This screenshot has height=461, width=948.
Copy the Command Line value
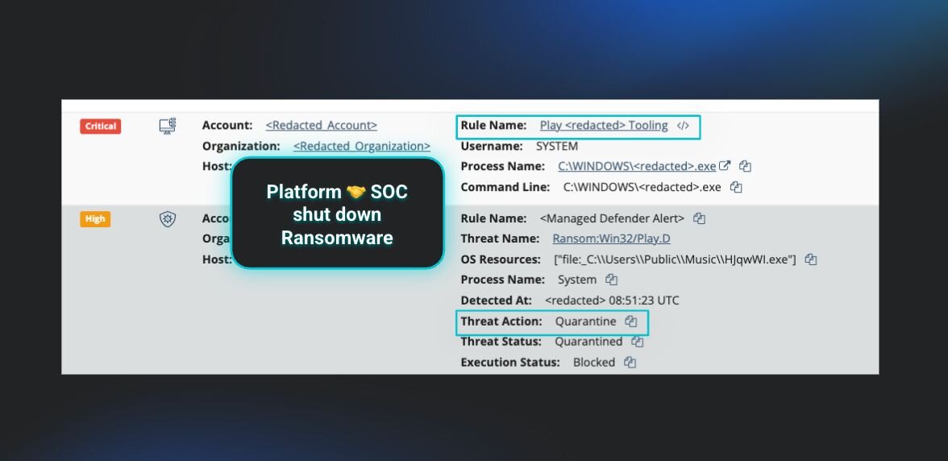click(736, 187)
